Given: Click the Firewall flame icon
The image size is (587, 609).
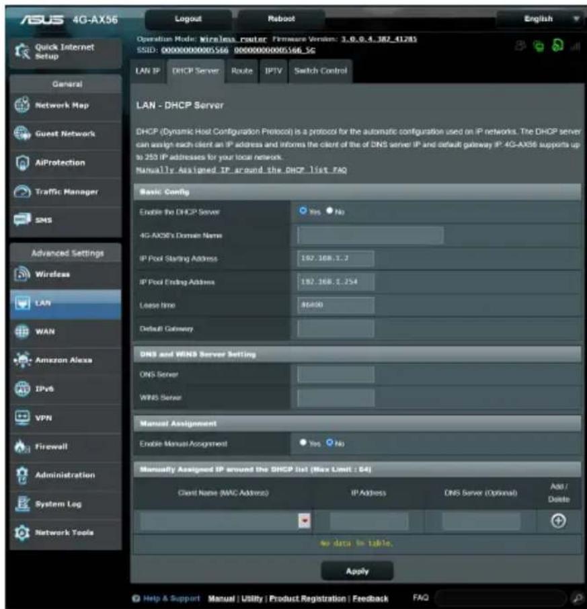Looking at the screenshot, I should point(22,446).
